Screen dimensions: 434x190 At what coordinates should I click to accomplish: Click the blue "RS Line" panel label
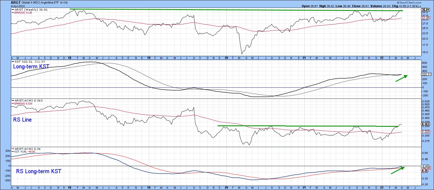tap(22, 119)
